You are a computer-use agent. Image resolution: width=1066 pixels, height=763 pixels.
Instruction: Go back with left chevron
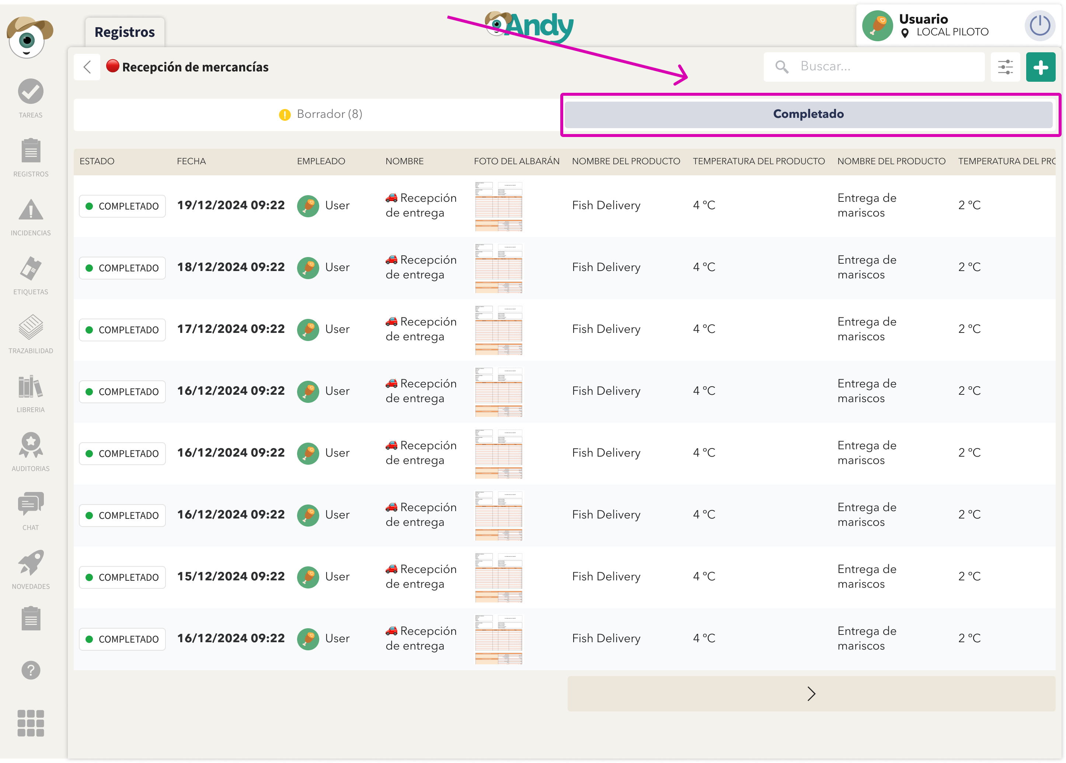point(87,67)
